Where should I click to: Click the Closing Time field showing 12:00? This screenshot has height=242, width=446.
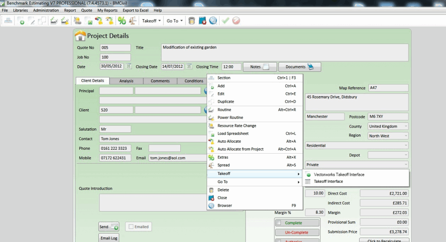coord(231,67)
